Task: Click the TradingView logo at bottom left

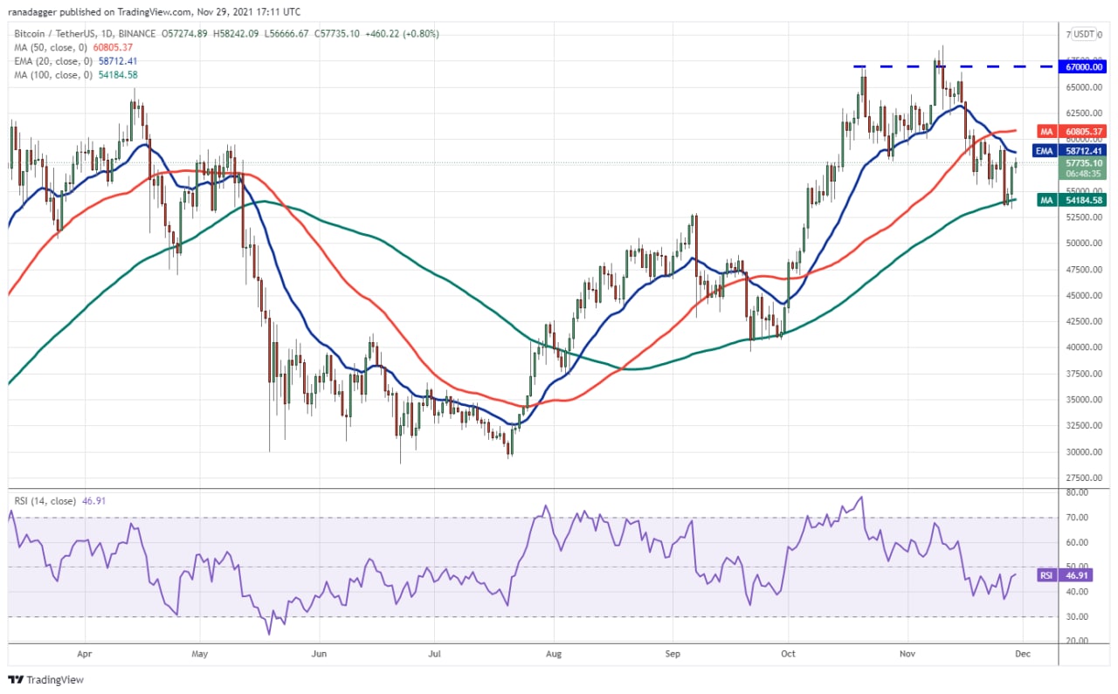Action: pos(45,679)
